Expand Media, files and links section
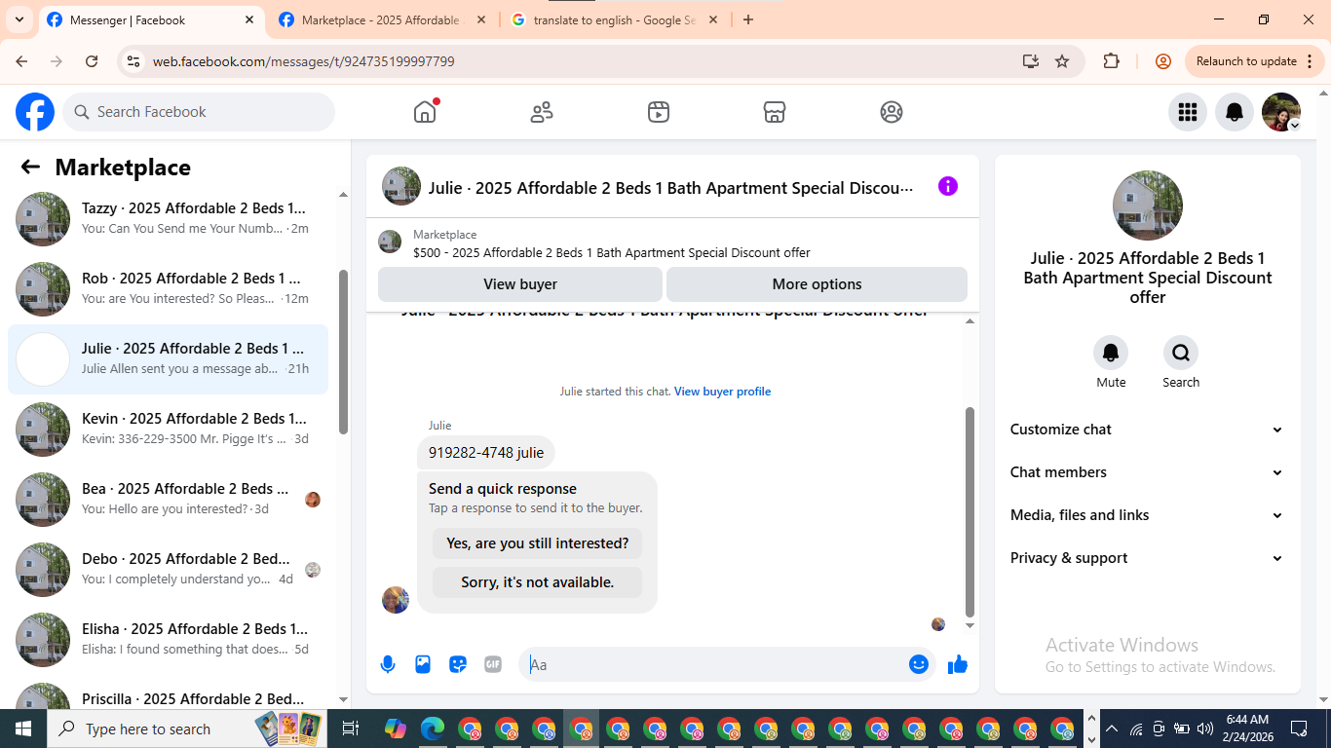 [x=1148, y=515]
